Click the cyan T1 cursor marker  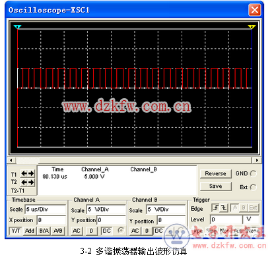click(17, 27)
